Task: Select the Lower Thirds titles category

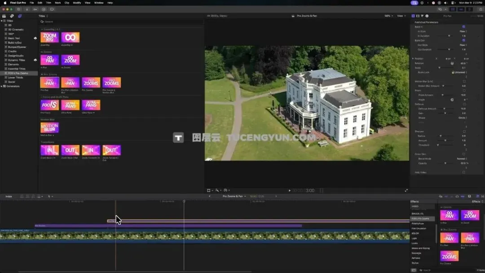Action: [15, 78]
